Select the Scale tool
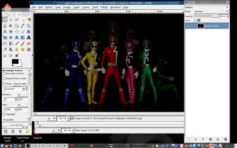This screenshot has height=148, width=237. [x=5, y=37]
